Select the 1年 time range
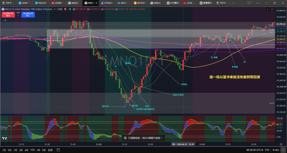Image resolution: width=287 pixels, height=153 pixels. click(x=38, y=150)
